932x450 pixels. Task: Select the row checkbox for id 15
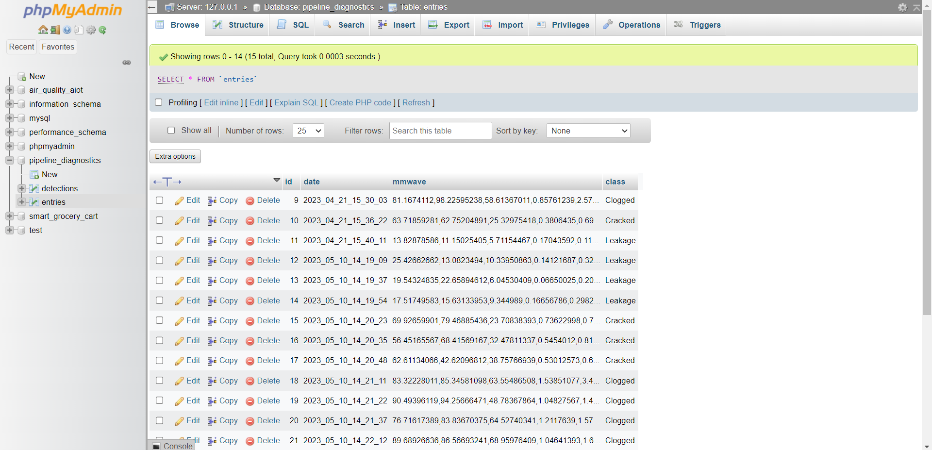pos(159,320)
